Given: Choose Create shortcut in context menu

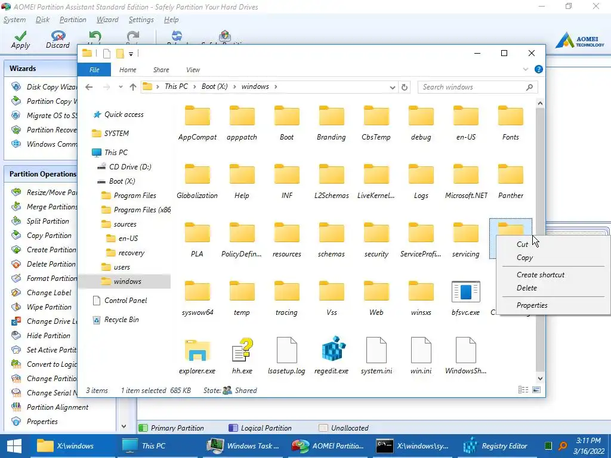Looking at the screenshot, I should click(x=541, y=274).
